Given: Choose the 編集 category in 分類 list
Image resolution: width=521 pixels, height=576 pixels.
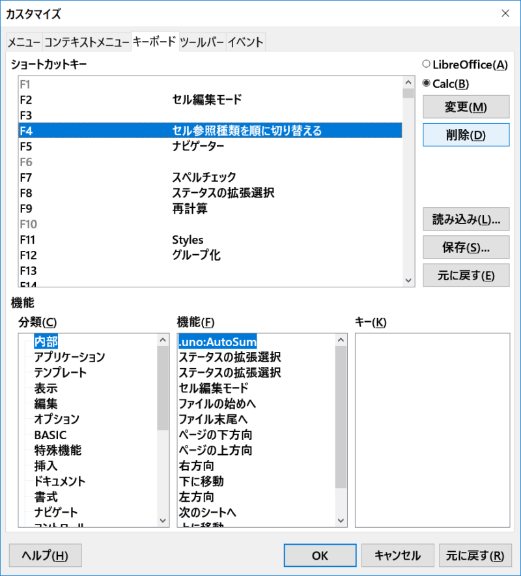Looking at the screenshot, I should pyautogui.click(x=46, y=404).
